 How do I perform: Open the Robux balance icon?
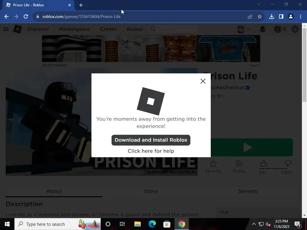pos(277,29)
